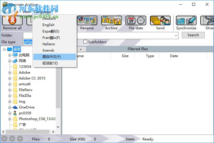
Task: Select the pc0359 user icon in tree
Action: click(x=15, y=113)
